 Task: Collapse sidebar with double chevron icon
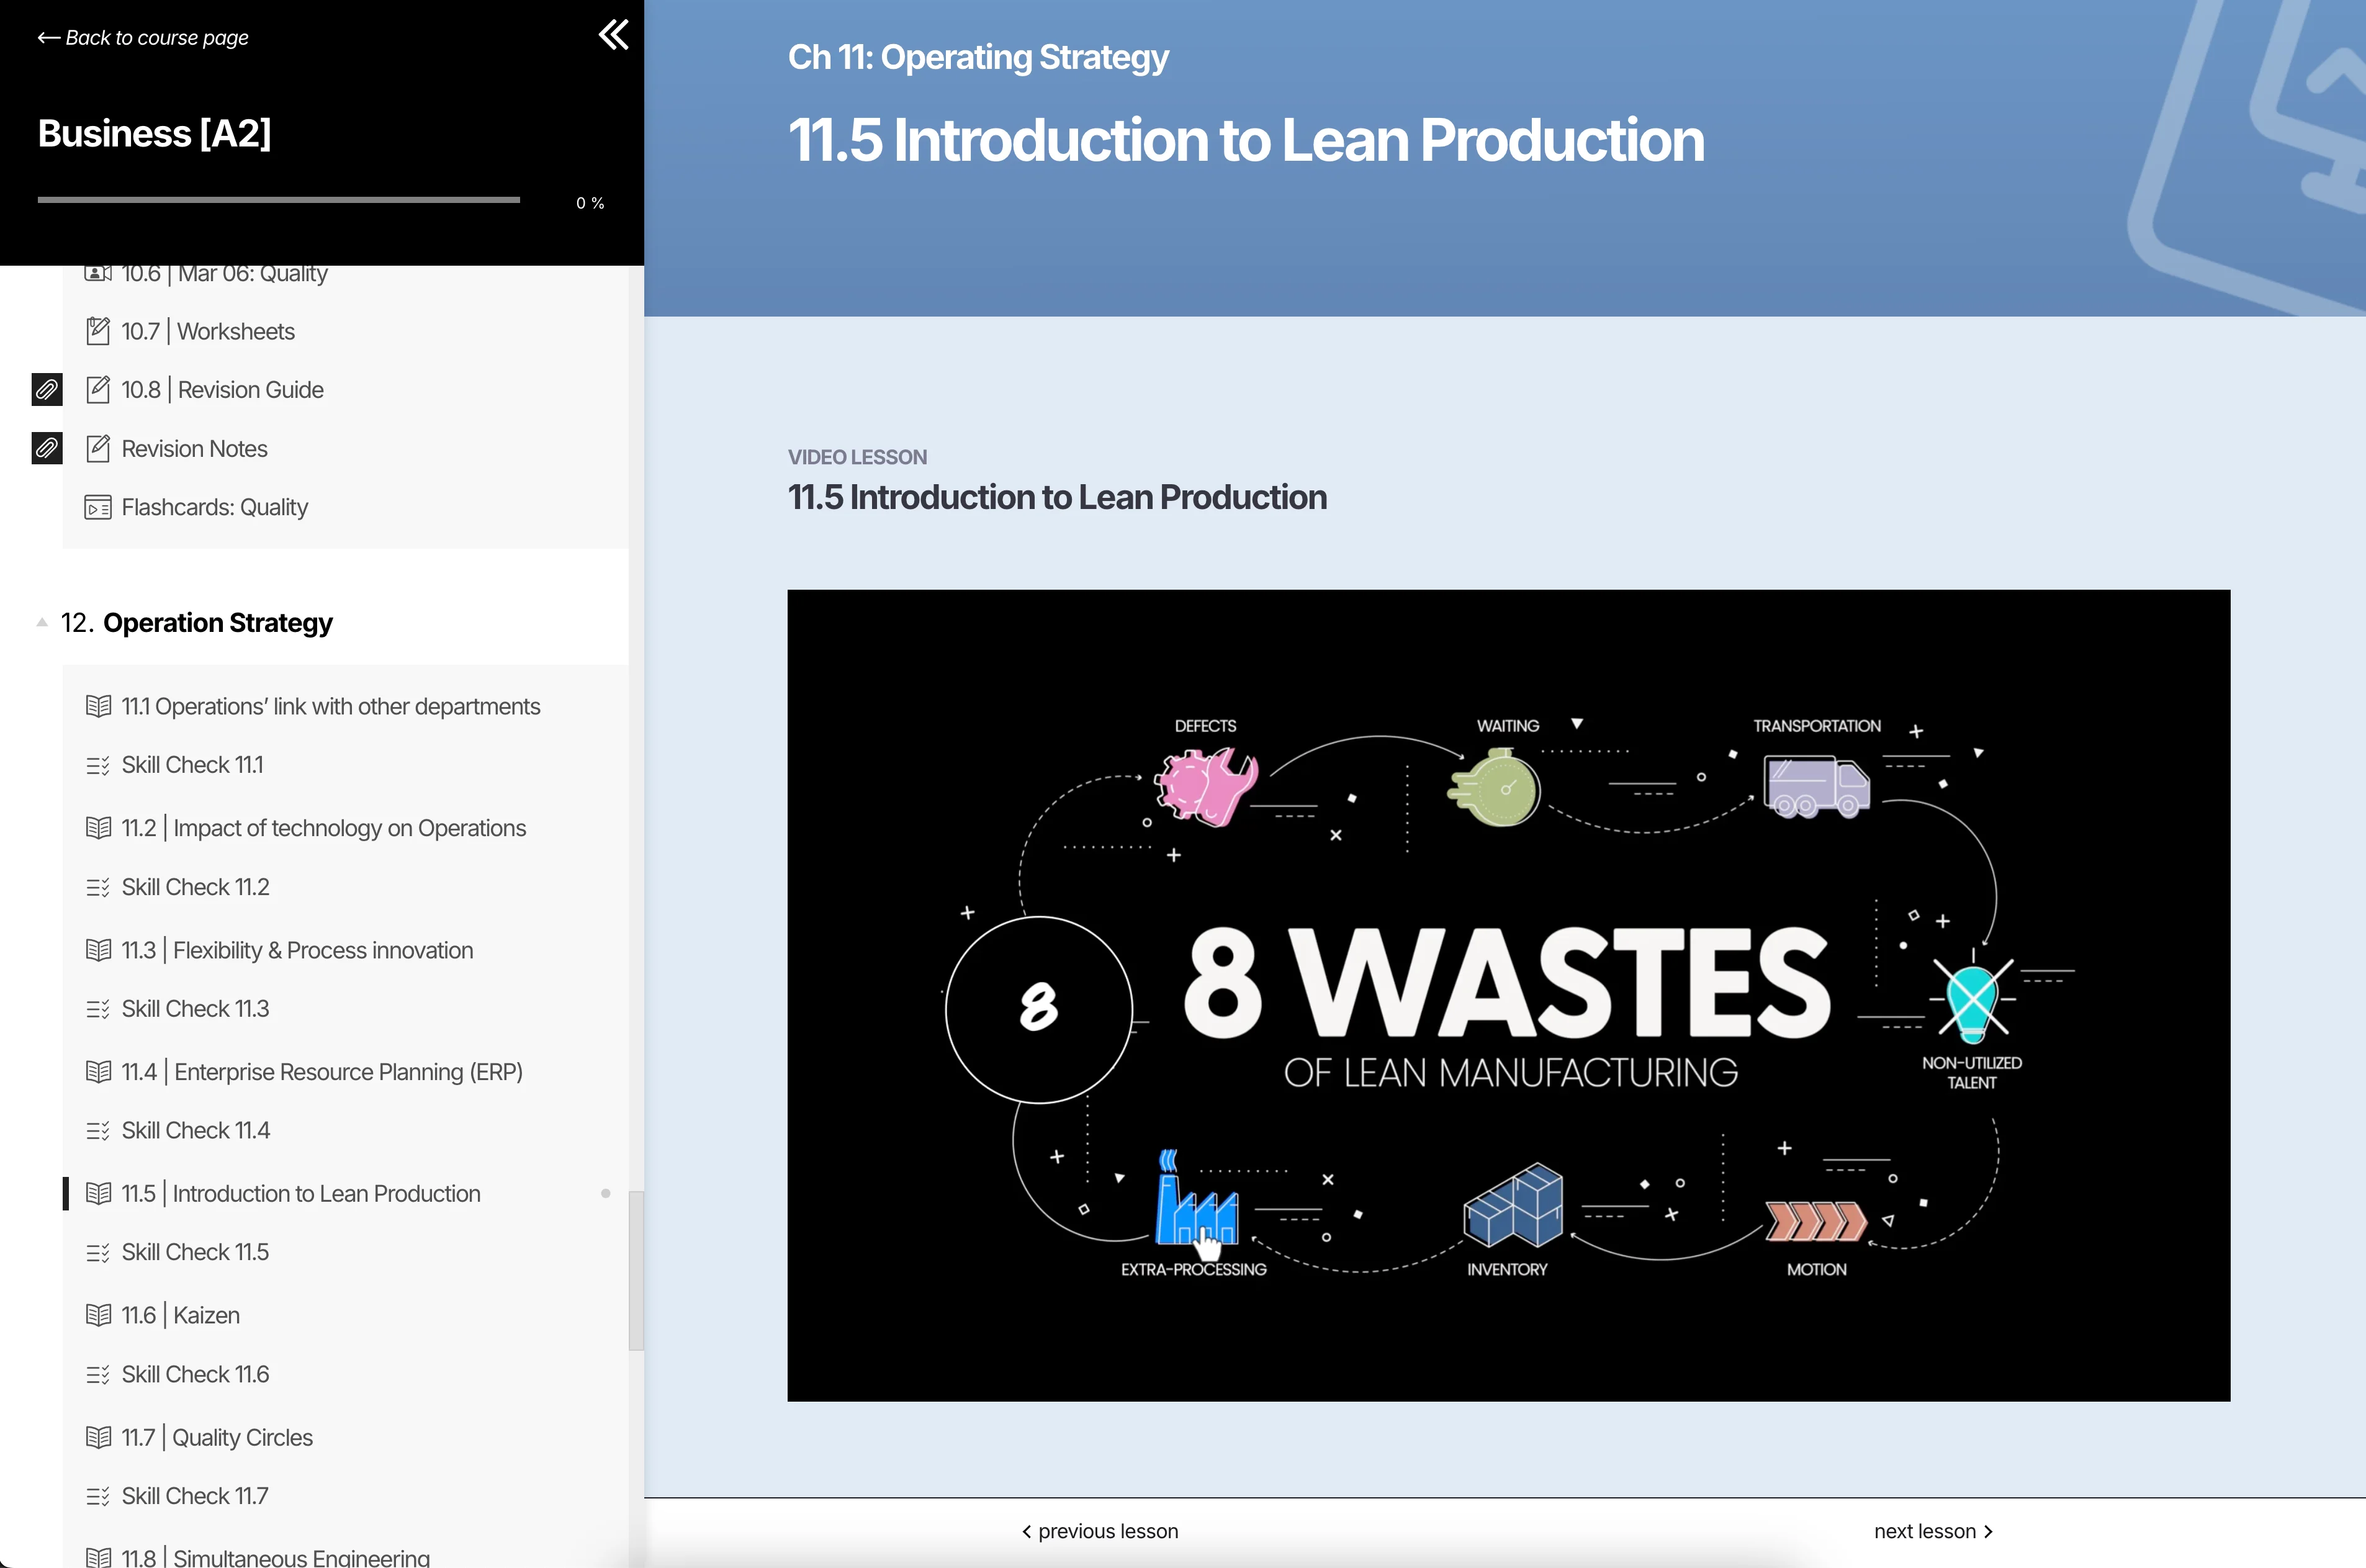pyautogui.click(x=613, y=35)
